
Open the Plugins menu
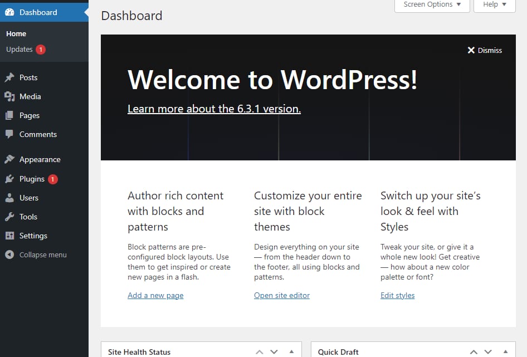[x=44, y=179]
